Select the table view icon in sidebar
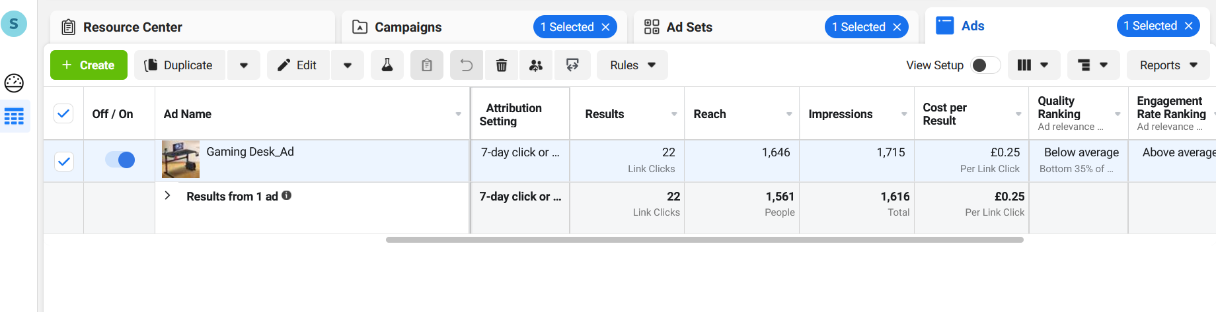Image resolution: width=1216 pixels, height=312 pixels. click(14, 117)
